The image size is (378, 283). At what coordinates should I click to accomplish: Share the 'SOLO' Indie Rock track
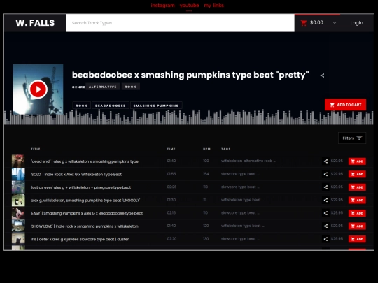(x=325, y=174)
